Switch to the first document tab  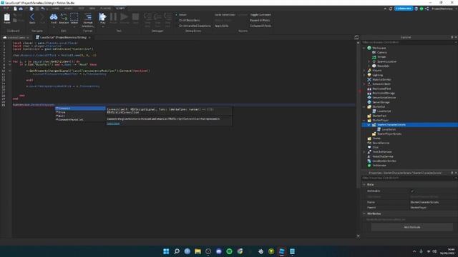click(x=16, y=37)
